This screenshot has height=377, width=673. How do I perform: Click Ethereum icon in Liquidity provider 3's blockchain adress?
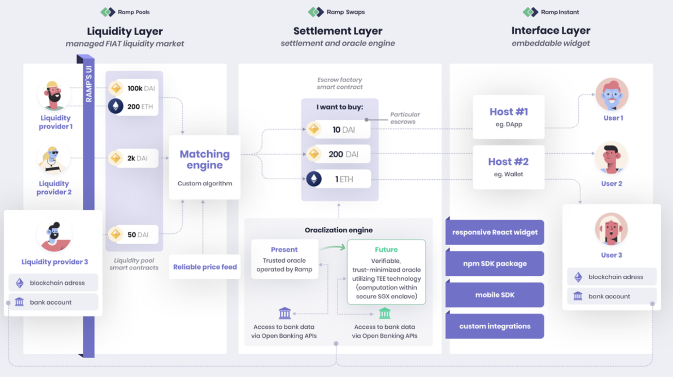pos(20,283)
